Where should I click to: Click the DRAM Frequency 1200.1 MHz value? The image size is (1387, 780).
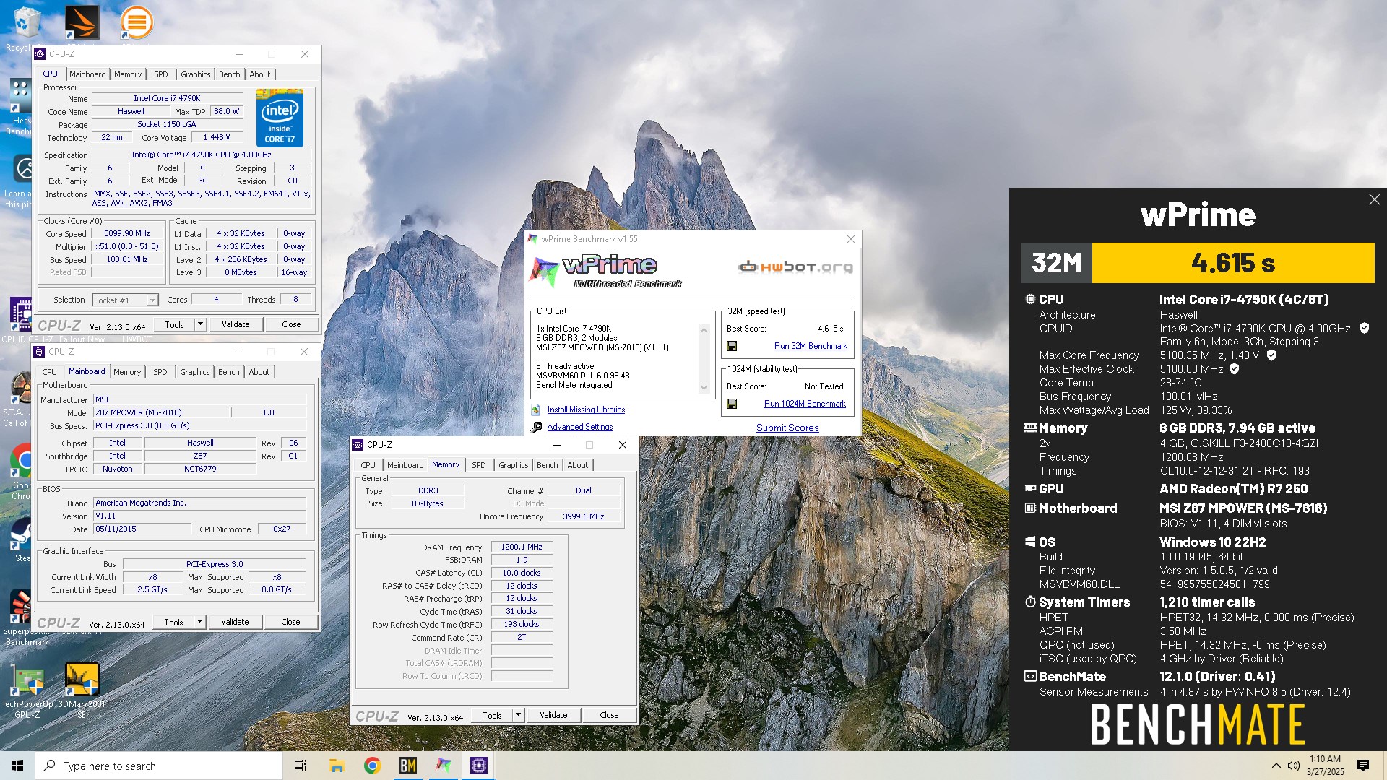coord(522,547)
